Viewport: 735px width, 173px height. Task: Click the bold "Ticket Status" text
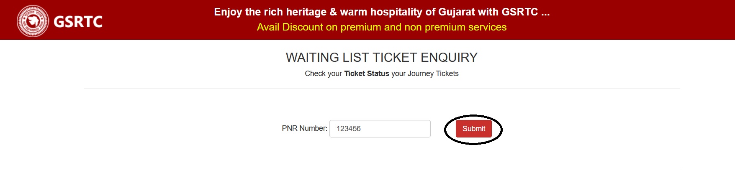click(367, 74)
